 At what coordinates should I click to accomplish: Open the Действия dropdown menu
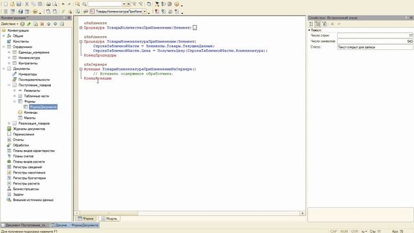[x=10, y=24]
